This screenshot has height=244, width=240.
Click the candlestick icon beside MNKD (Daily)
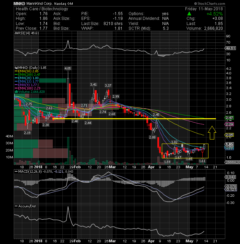(16, 68)
